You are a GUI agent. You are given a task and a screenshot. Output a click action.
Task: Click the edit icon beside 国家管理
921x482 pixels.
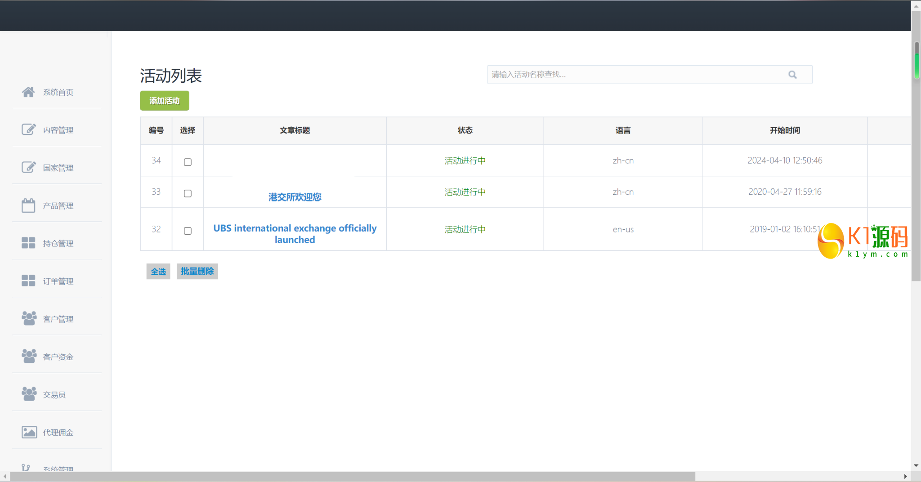[x=28, y=167]
